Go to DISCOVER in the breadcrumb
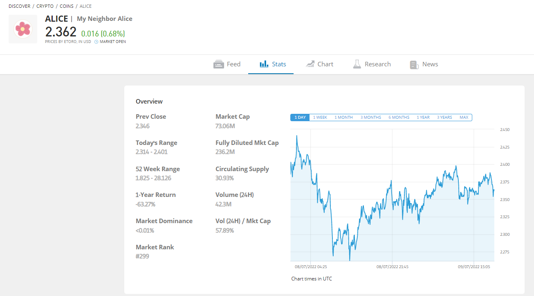Image resolution: width=534 pixels, height=296 pixels. [19, 6]
